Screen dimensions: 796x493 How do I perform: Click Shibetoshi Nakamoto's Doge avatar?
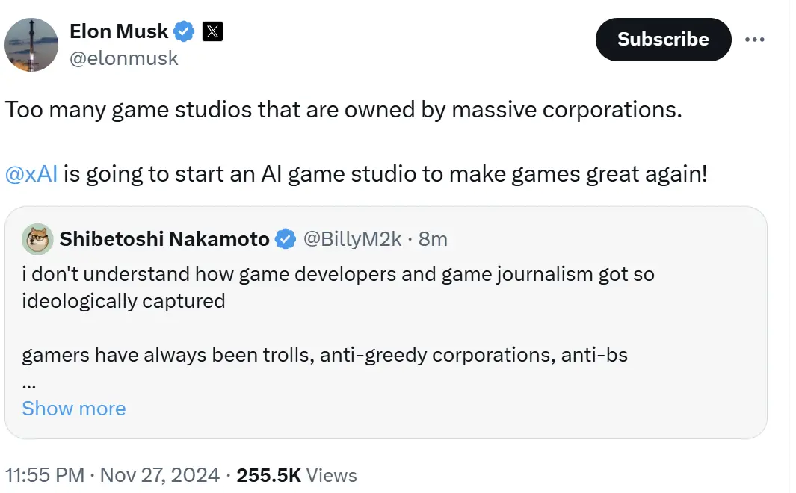coord(37,239)
